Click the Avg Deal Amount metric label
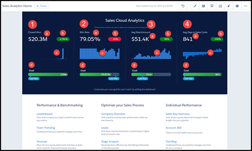252x151 pixels. [x=141, y=32]
